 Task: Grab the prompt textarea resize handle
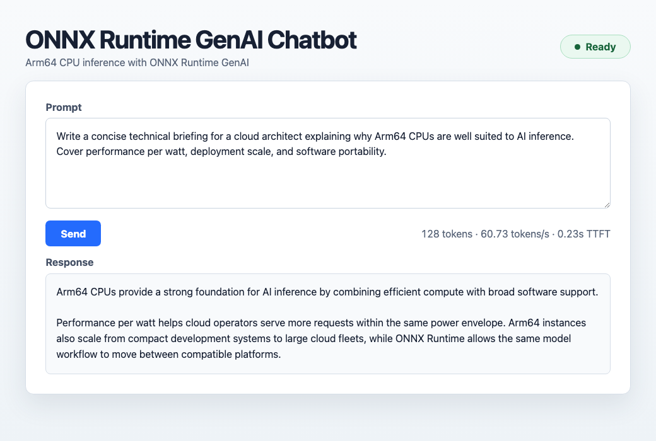click(607, 204)
